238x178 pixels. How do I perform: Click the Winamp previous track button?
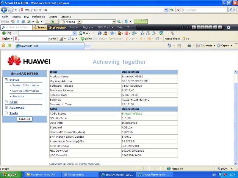click(x=198, y=27)
